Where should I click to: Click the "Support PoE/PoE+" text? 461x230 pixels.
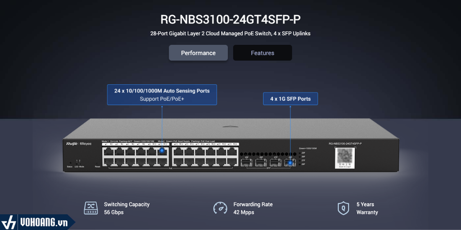pyautogui.click(x=162, y=99)
